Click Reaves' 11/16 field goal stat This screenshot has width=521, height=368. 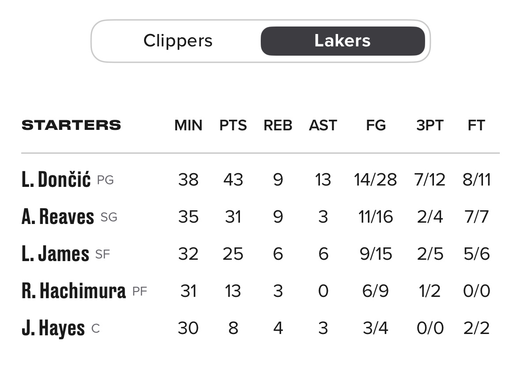[x=376, y=217]
